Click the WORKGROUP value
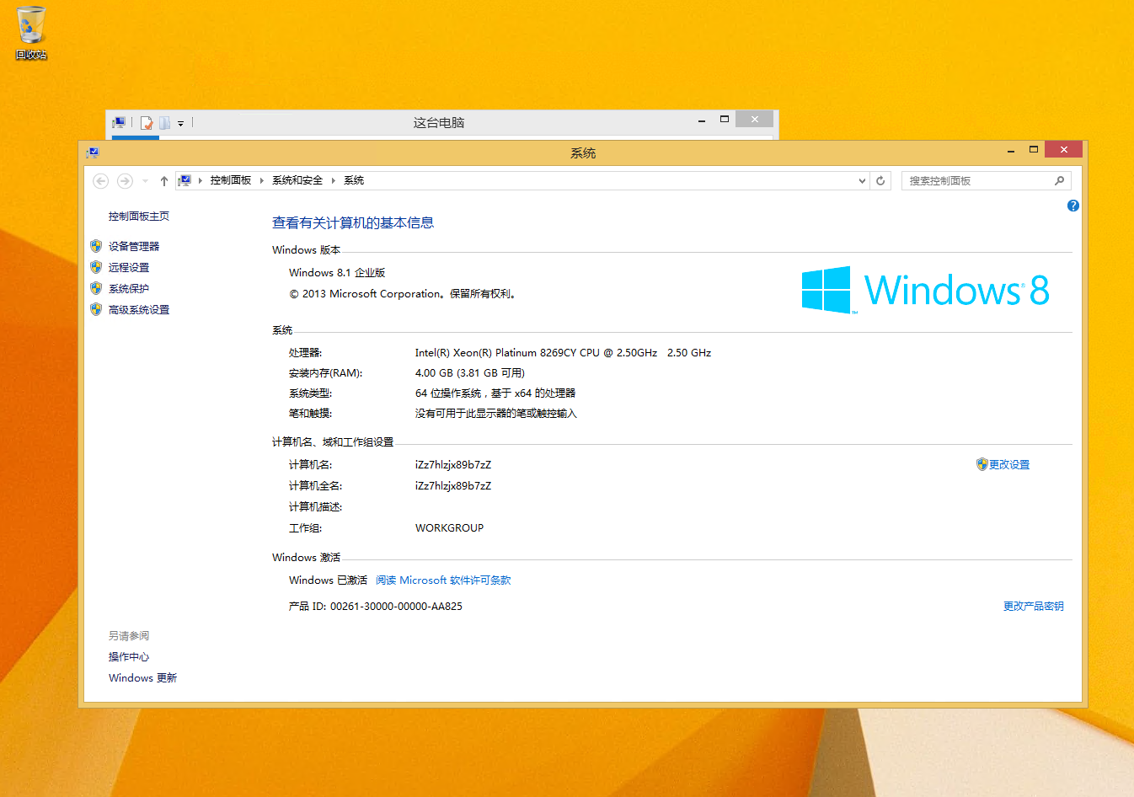 click(449, 527)
